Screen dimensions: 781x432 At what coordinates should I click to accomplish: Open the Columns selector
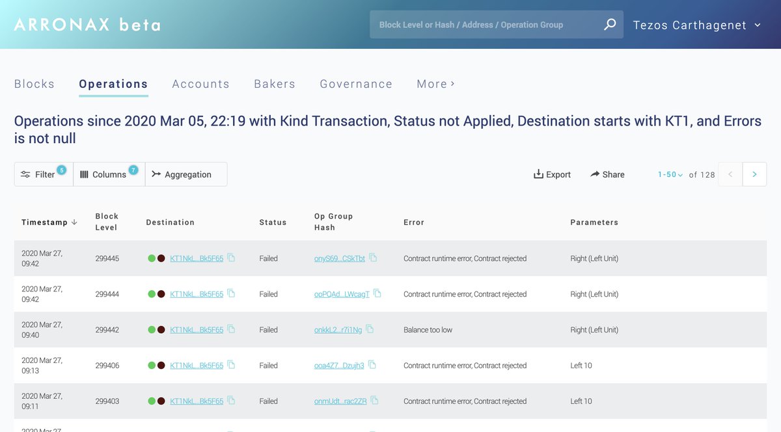point(109,174)
